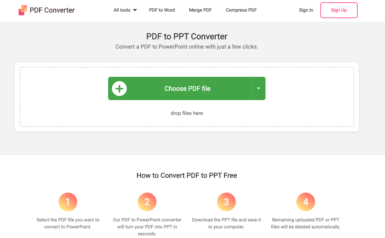Select Merge PDF in the navigation
Screen dimensions: 385x238
tap(200, 10)
